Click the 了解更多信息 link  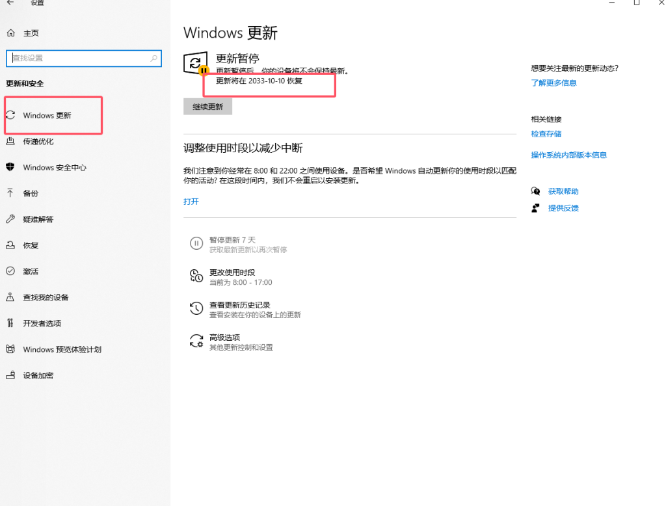click(553, 83)
